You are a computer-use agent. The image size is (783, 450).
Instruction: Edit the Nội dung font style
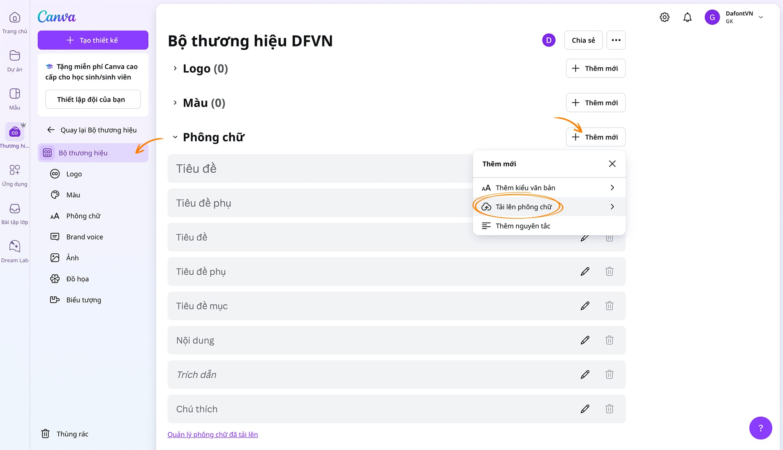click(x=585, y=340)
